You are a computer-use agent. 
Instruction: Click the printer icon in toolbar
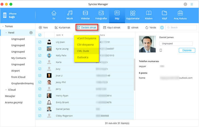coord(162,27)
